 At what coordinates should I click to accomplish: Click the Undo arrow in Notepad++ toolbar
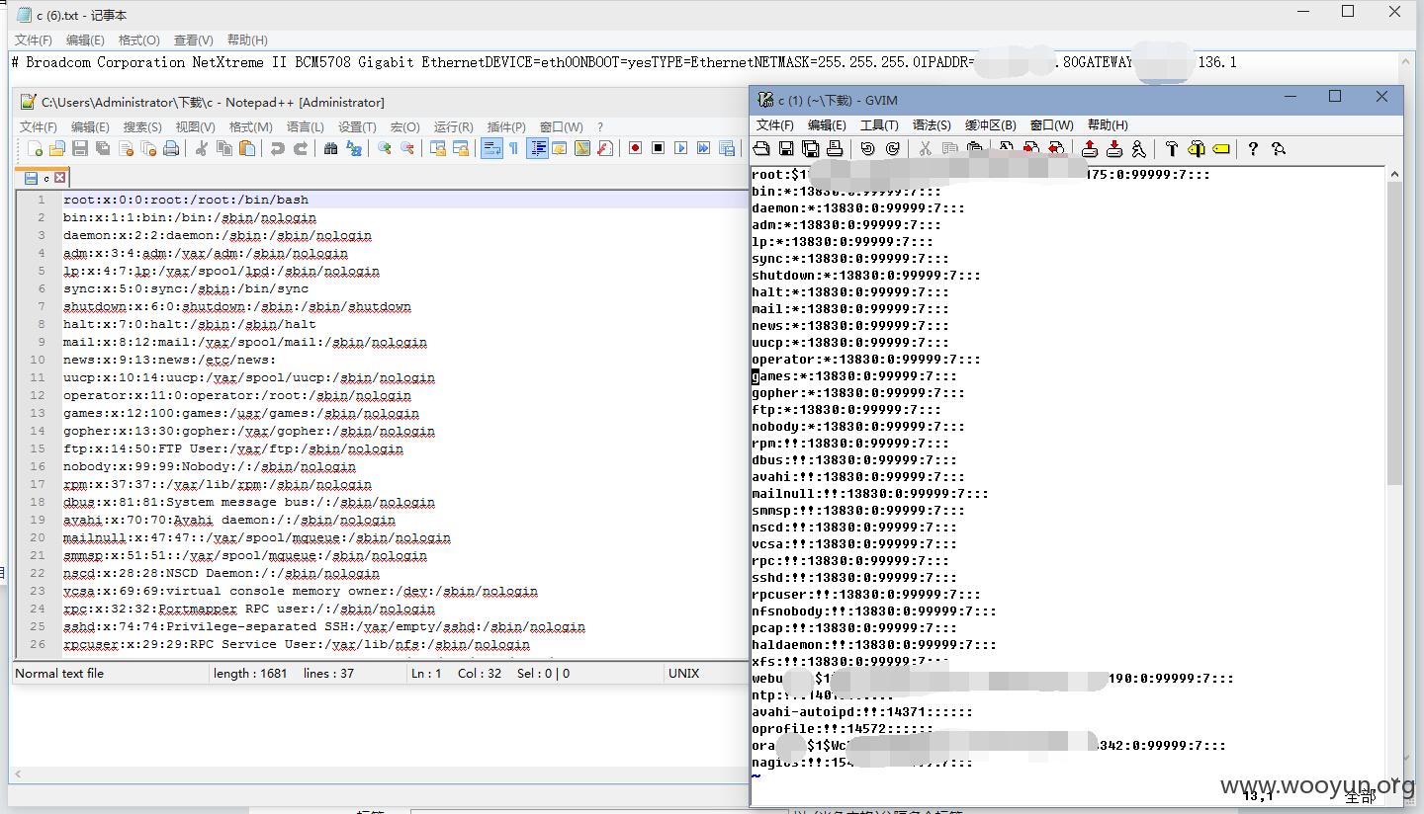pyautogui.click(x=277, y=148)
